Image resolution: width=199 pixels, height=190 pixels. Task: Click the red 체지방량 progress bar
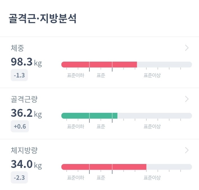104,167
